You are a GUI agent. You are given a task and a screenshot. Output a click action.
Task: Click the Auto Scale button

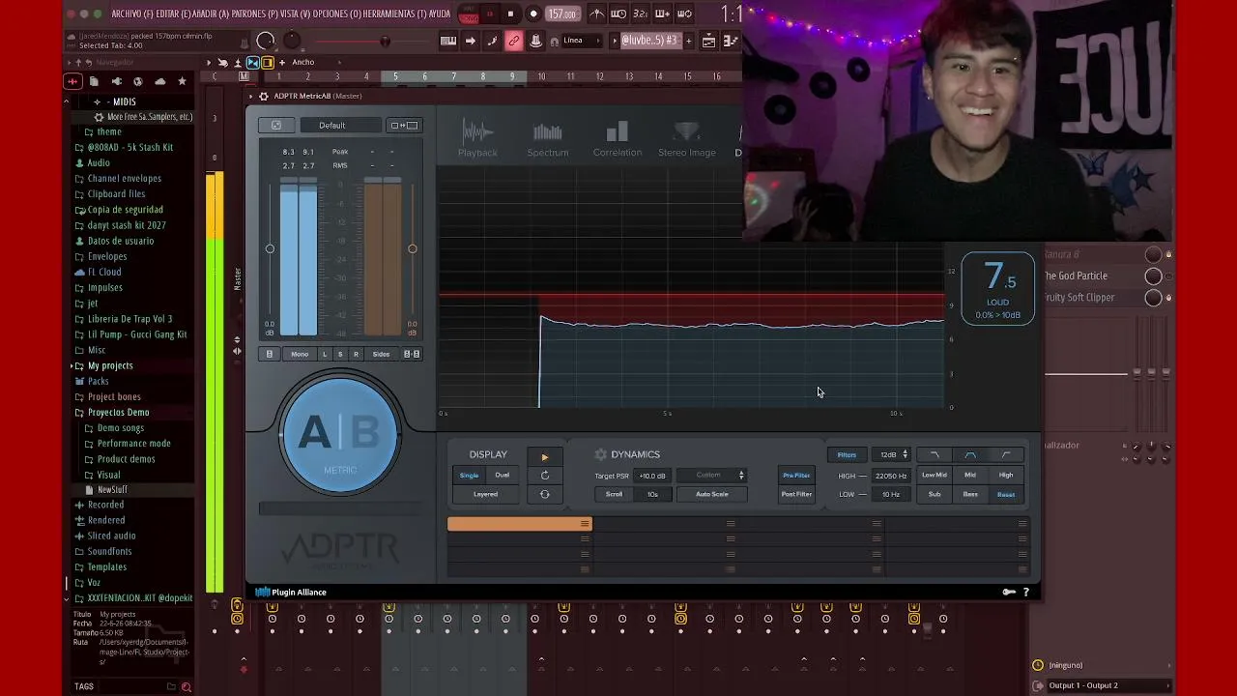tap(712, 494)
